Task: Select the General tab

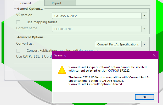Action: [x=29, y=3]
